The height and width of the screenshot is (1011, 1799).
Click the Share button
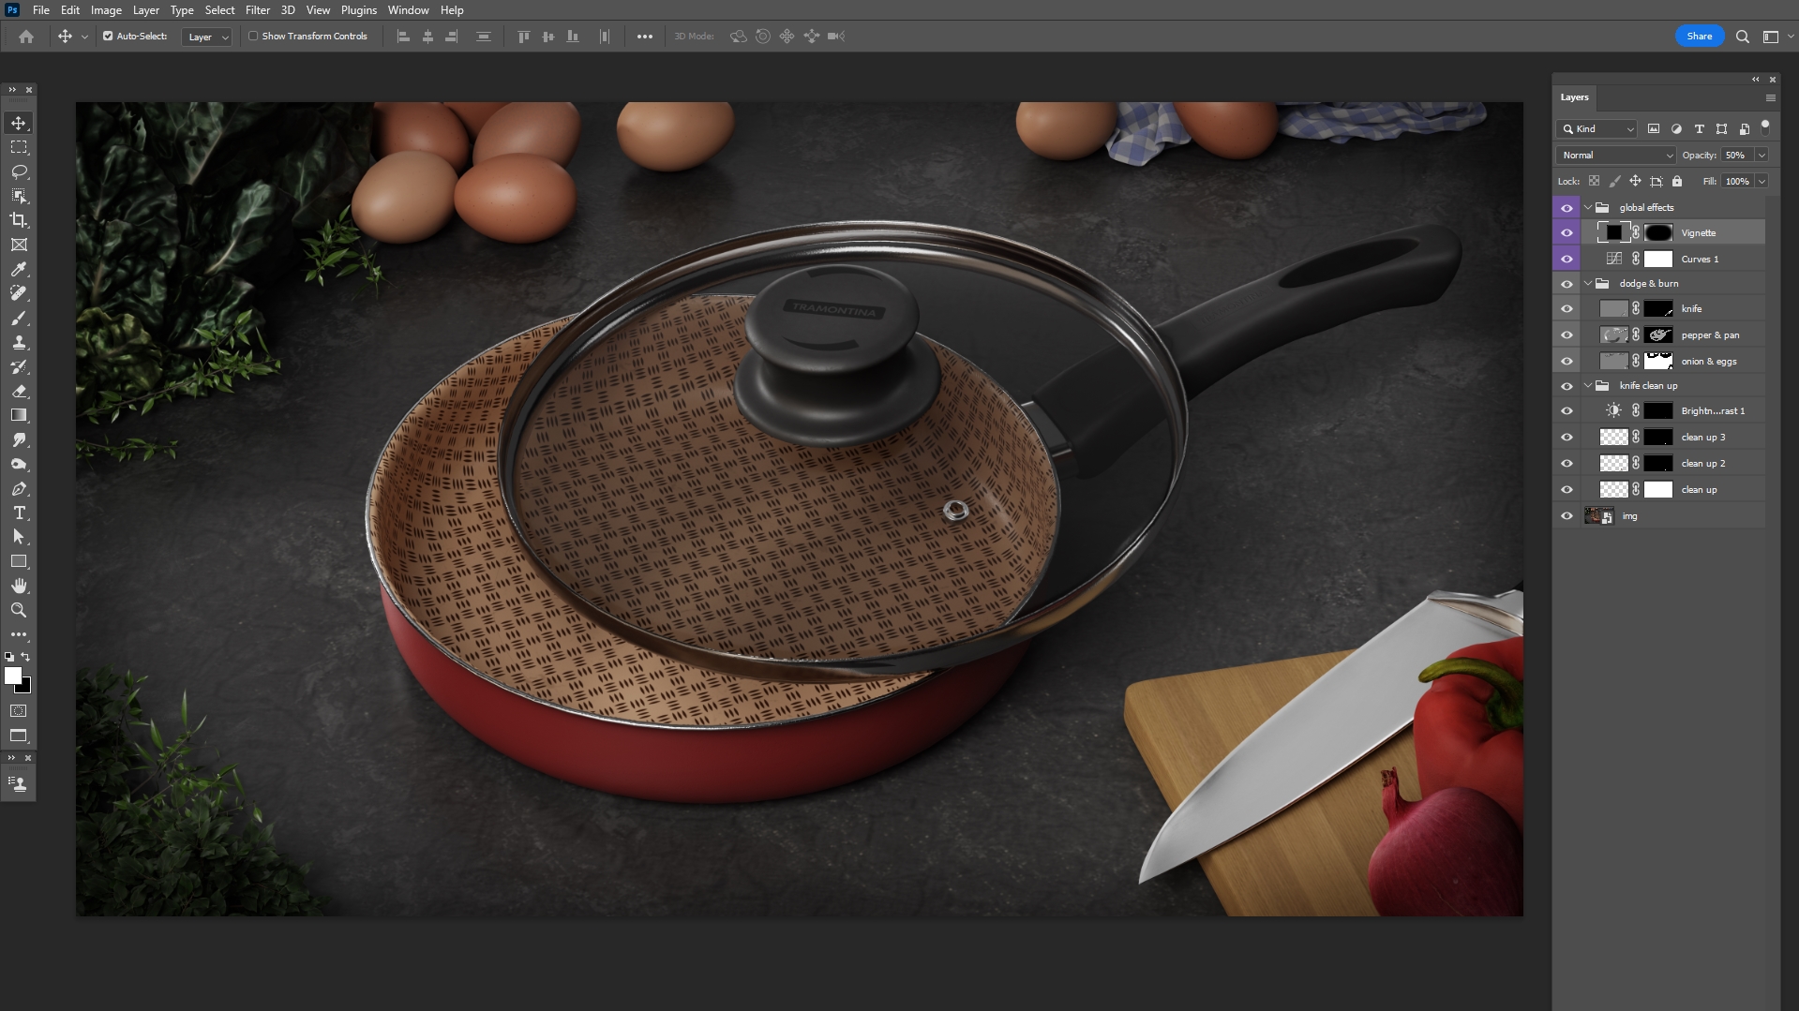coord(1699,37)
